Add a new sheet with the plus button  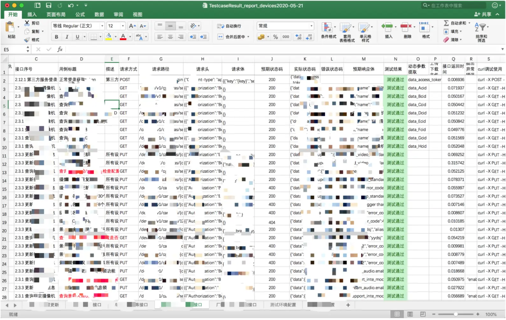(348, 305)
